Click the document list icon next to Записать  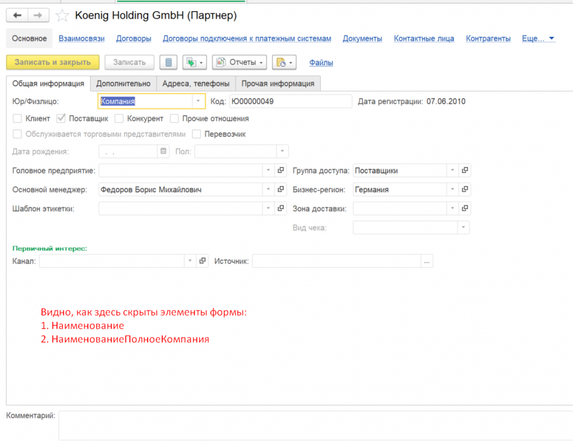click(x=168, y=63)
